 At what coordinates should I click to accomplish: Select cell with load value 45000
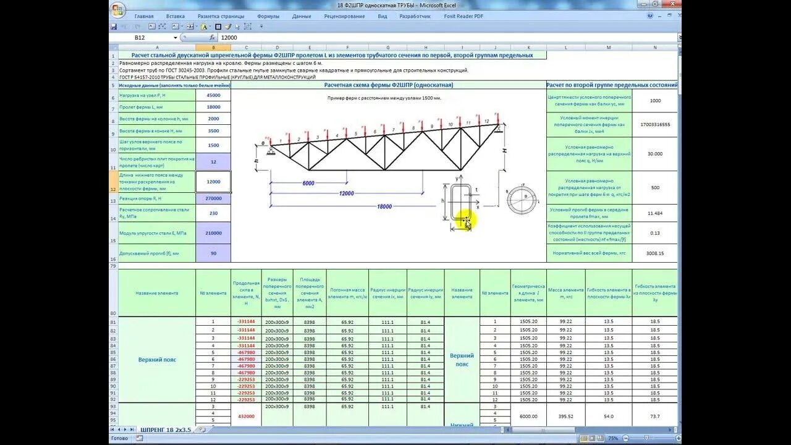coord(213,95)
